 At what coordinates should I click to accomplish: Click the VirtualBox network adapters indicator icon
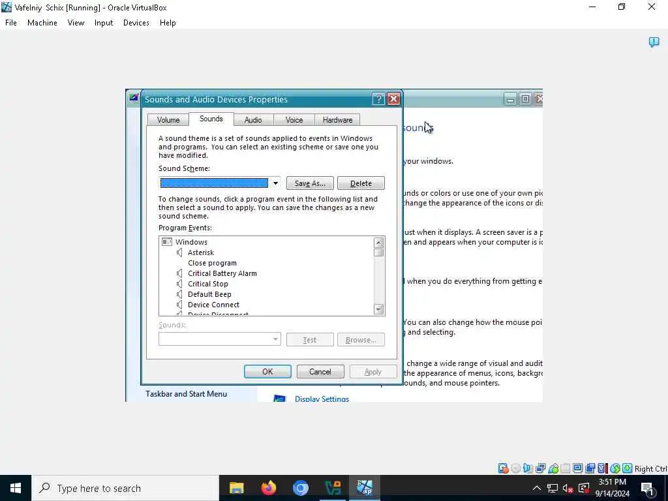click(540, 468)
